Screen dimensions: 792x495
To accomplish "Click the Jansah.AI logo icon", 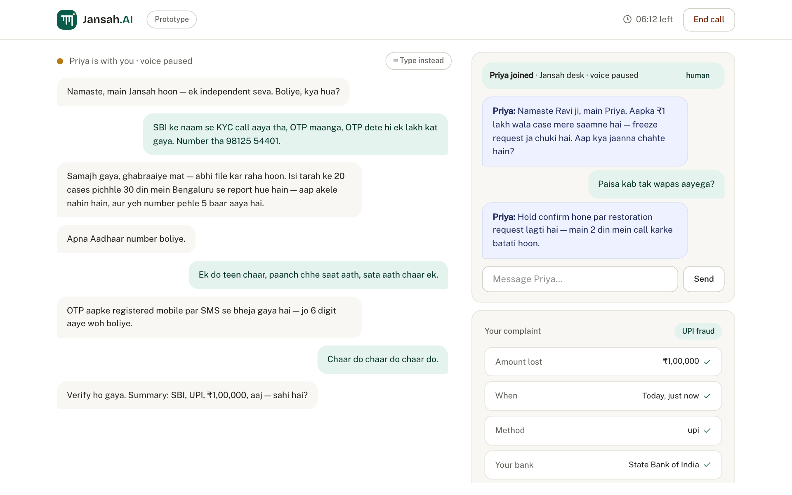I will pyautogui.click(x=67, y=19).
